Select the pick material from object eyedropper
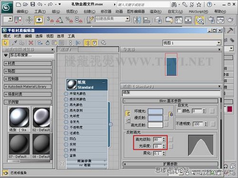238x178 pixels. point(14,43)
